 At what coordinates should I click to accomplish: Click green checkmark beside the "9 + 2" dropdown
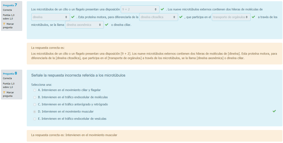(x=162, y=9)
